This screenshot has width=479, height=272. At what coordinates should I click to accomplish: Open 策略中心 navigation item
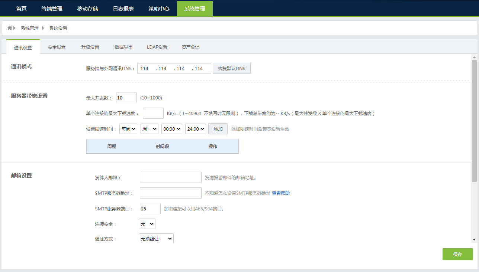[x=159, y=9]
